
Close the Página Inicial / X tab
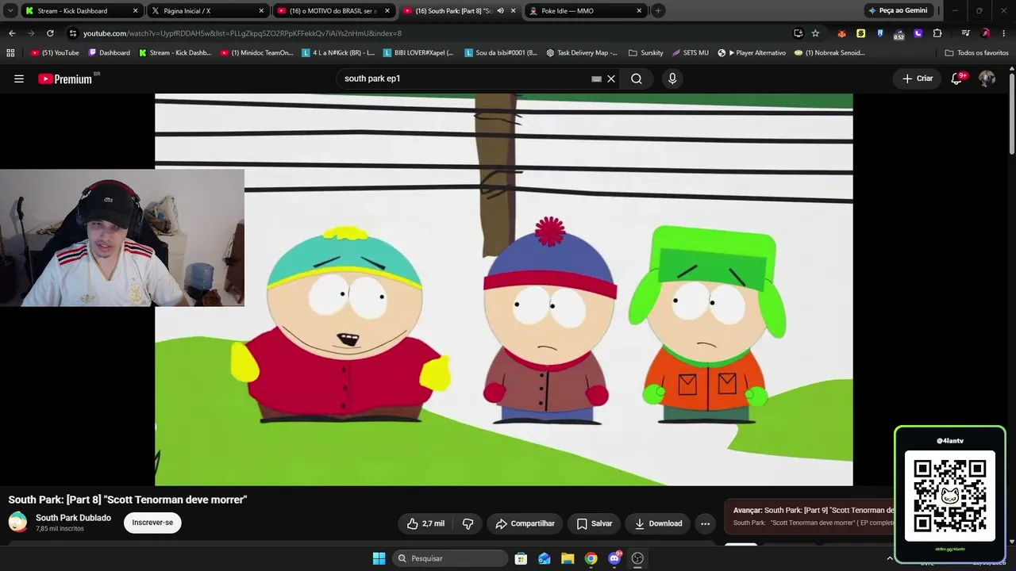click(261, 11)
